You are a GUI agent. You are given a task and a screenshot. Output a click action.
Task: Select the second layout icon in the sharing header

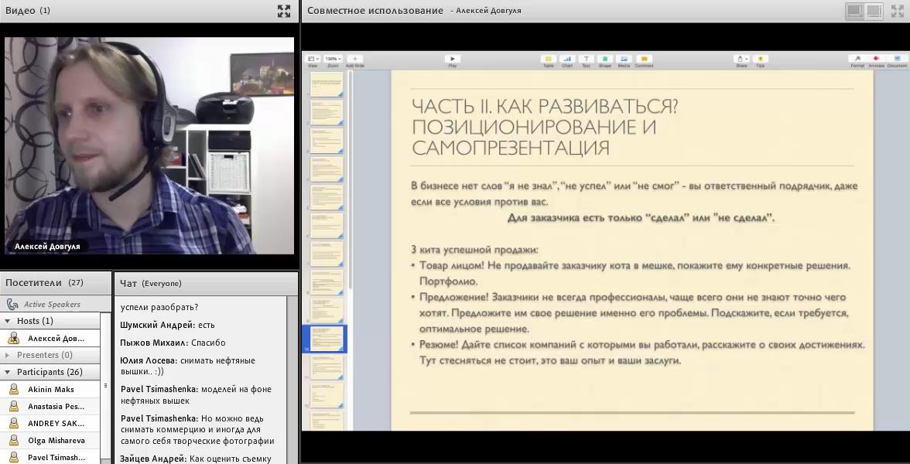(874, 11)
